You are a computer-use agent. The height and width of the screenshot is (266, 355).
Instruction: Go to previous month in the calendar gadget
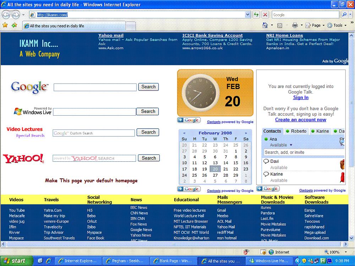coord(184,133)
